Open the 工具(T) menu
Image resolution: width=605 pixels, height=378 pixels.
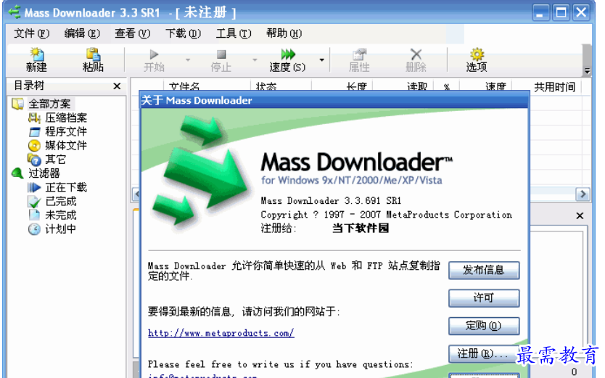pyautogui.click(x=234, y=33)
